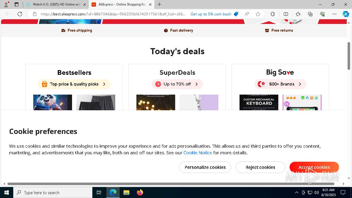Screen dimensions: 352x198
Task: Toggle split screen view icon
Action: click(286, 14)
